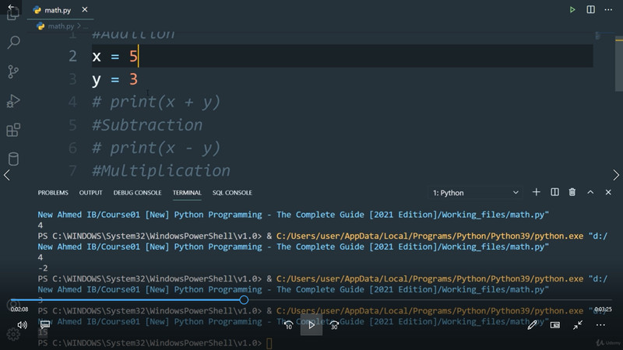This screenshot has height=350, width=623.
Task: Rewind video 10 seconds
Action: pos(288,325)
